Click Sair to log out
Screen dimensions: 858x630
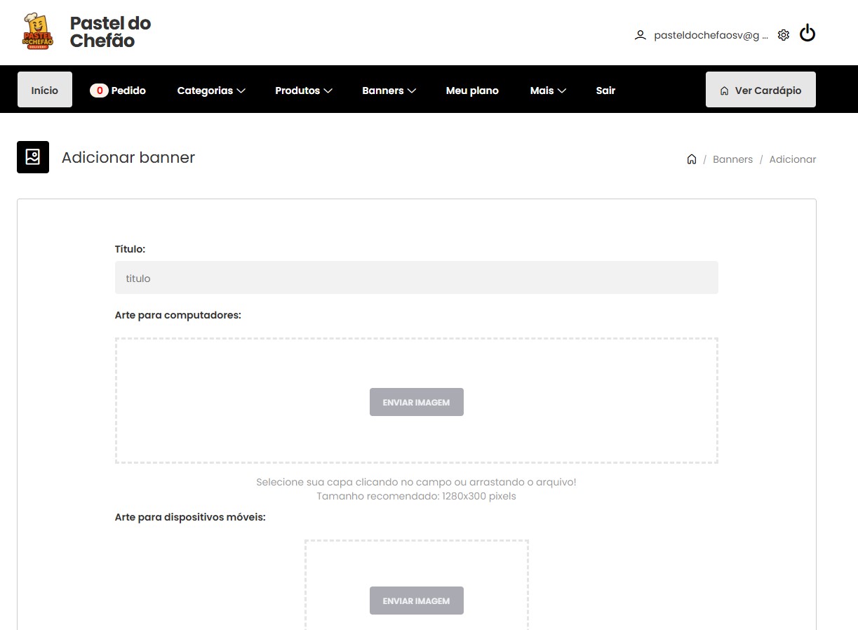[605, 90]
